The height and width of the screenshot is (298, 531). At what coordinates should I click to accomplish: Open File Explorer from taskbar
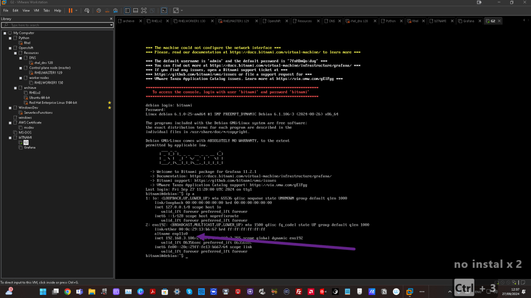click(x=92, y=292)
